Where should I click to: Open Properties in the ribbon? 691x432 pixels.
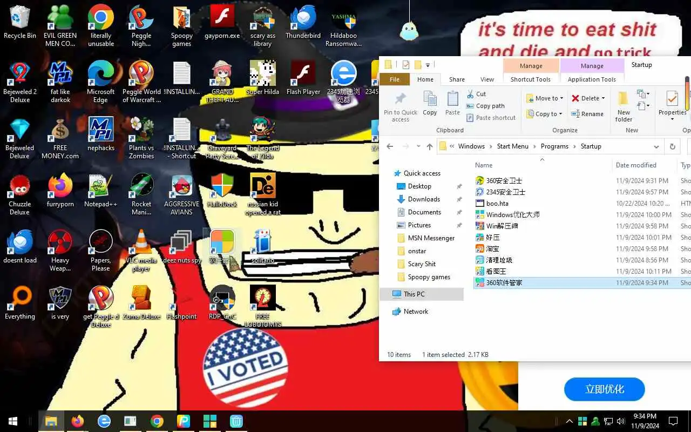tap(672, 105)
